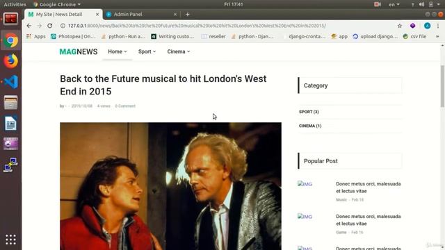Open the python - Djan... bookmark

click(x=252, y=36)
